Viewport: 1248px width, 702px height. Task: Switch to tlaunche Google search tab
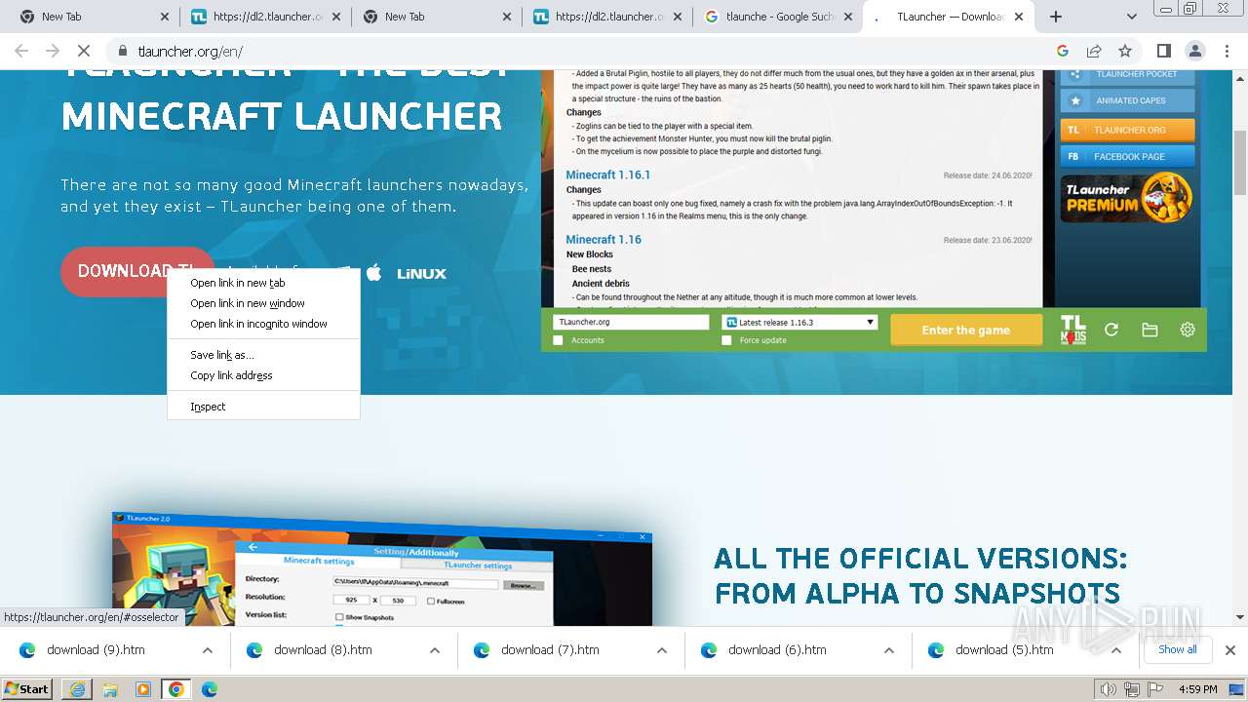[777, 17]
